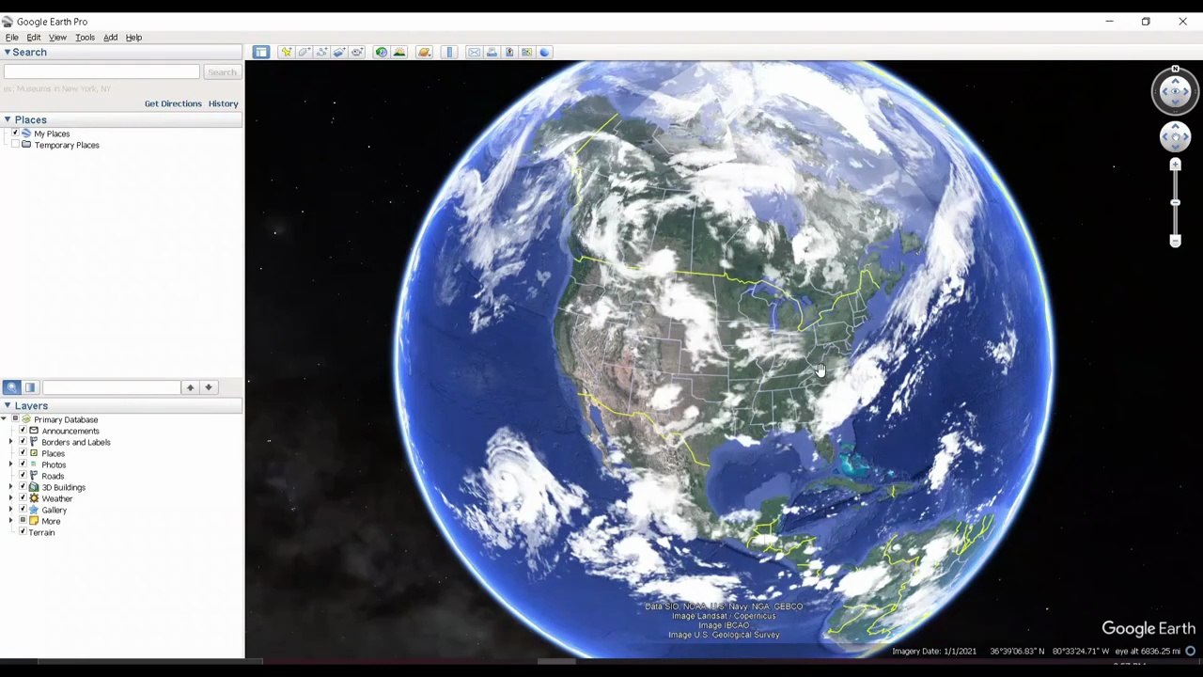Click the split panel icon beside the magnifier
The height and width of the screenshot is (677, 1203).
[x=30, y=387]
